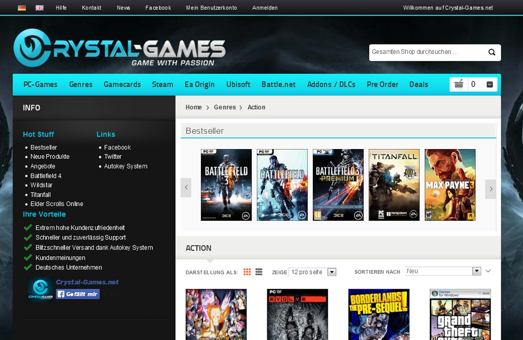The image size is (523, 340).
Task: Open Crystal-Games.net Facebook page link
Action: (87, 282)
